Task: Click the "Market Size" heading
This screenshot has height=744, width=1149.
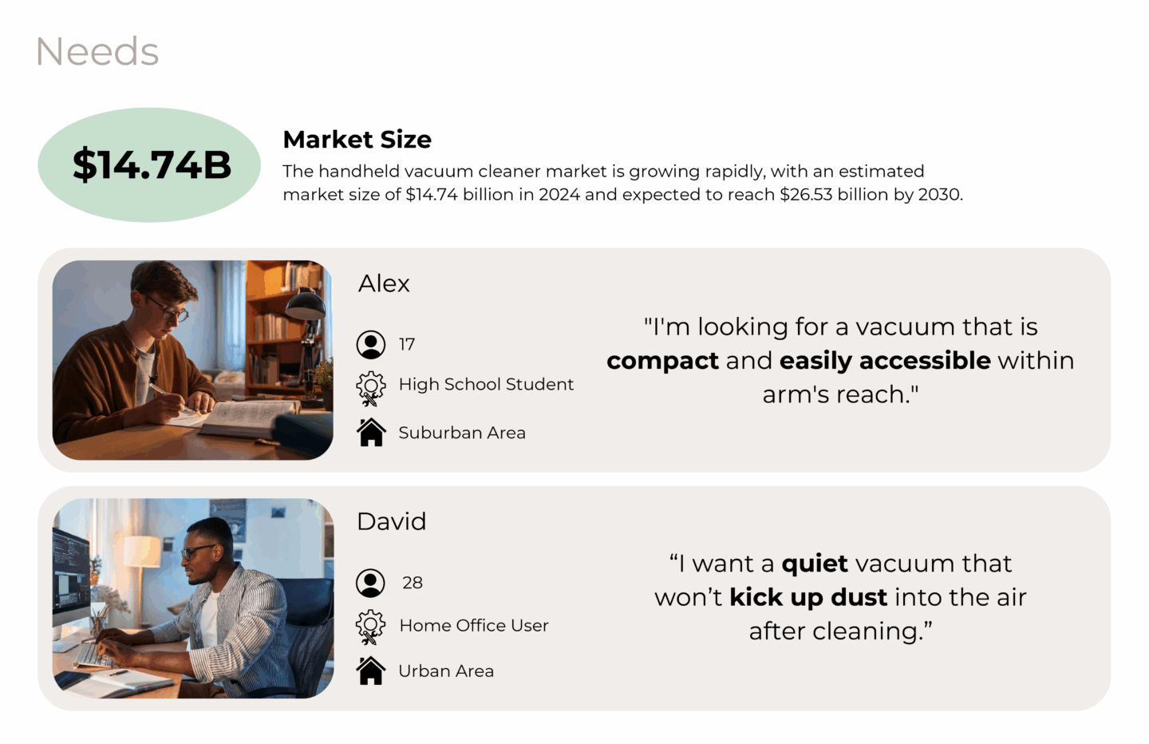Action: (357, 140)
